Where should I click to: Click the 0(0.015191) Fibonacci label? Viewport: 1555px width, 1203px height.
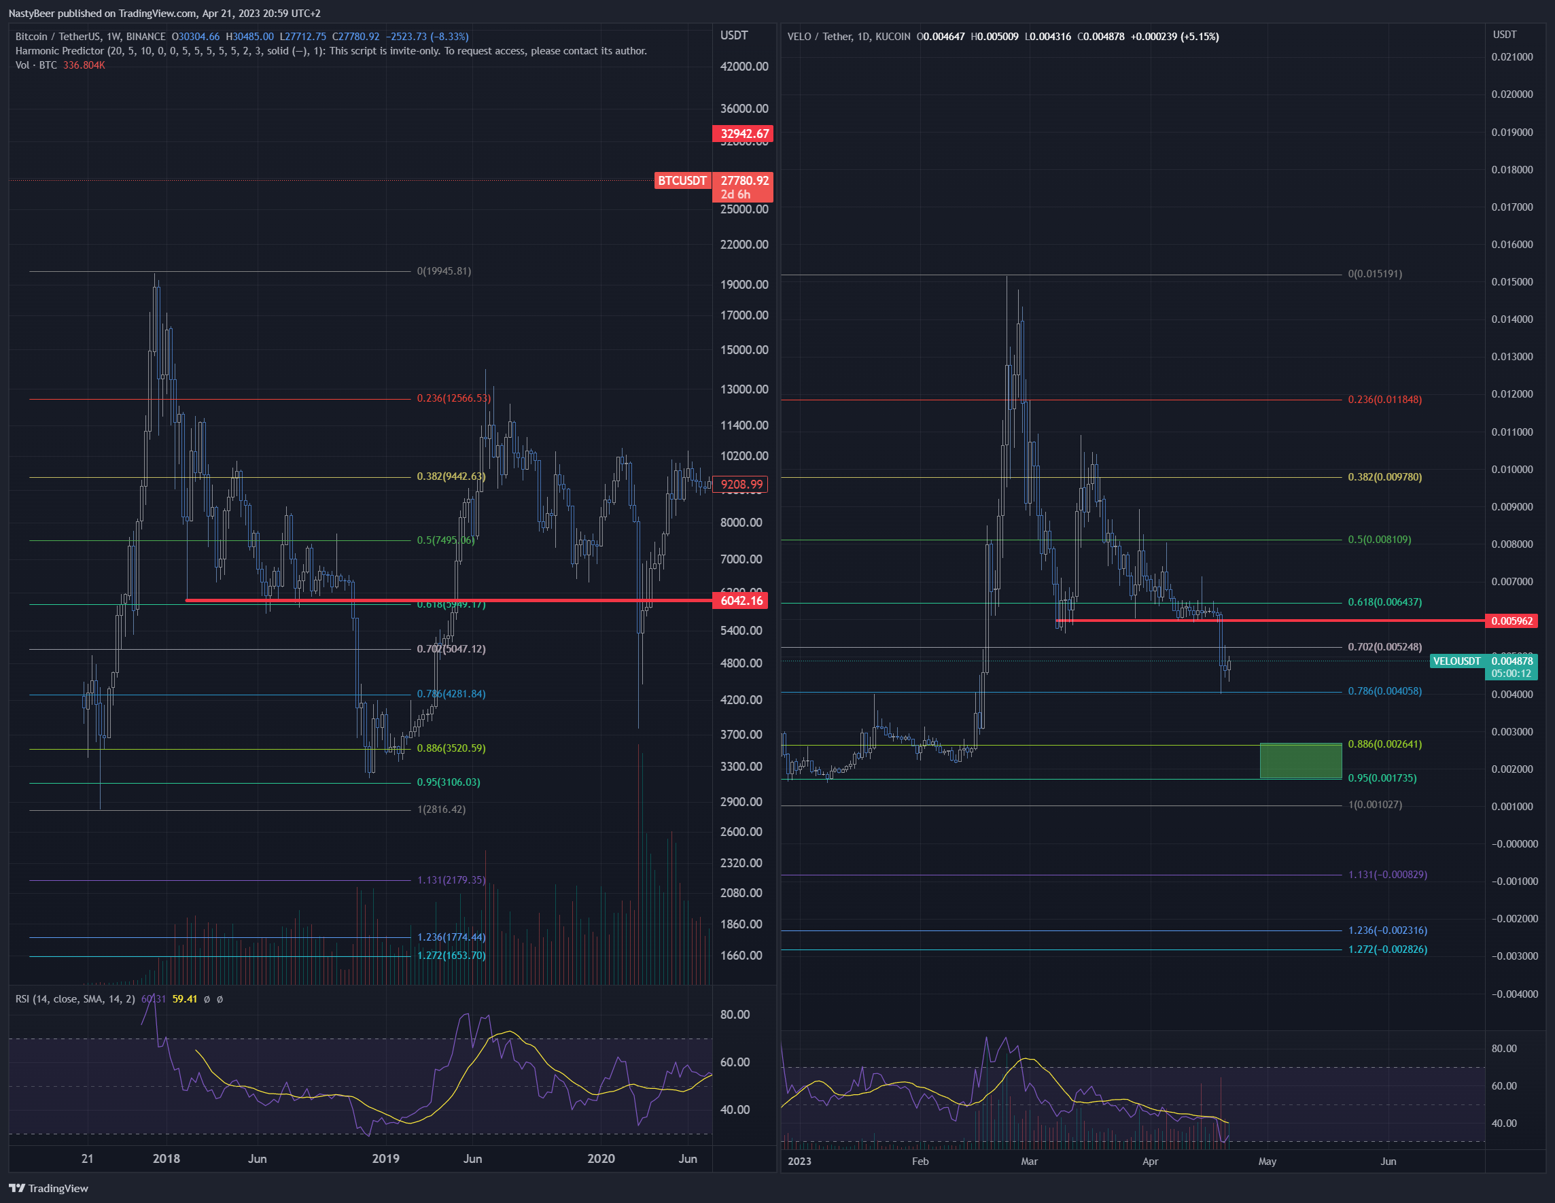1375,274
